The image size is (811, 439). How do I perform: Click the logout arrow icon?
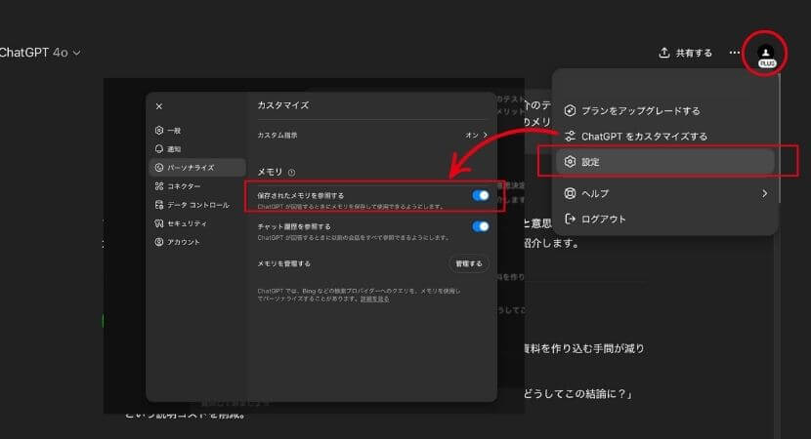(x=570, y=219)
